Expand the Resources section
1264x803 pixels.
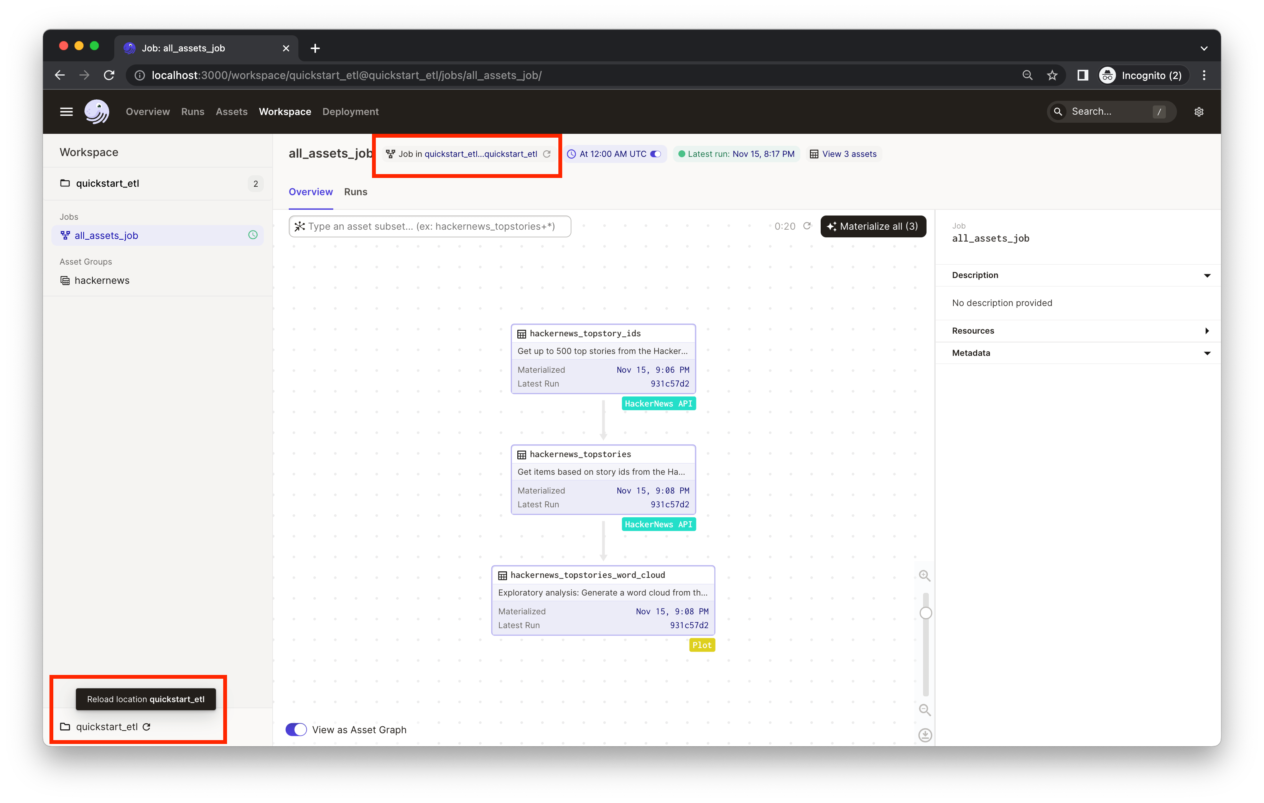(x=1207, y=331)
